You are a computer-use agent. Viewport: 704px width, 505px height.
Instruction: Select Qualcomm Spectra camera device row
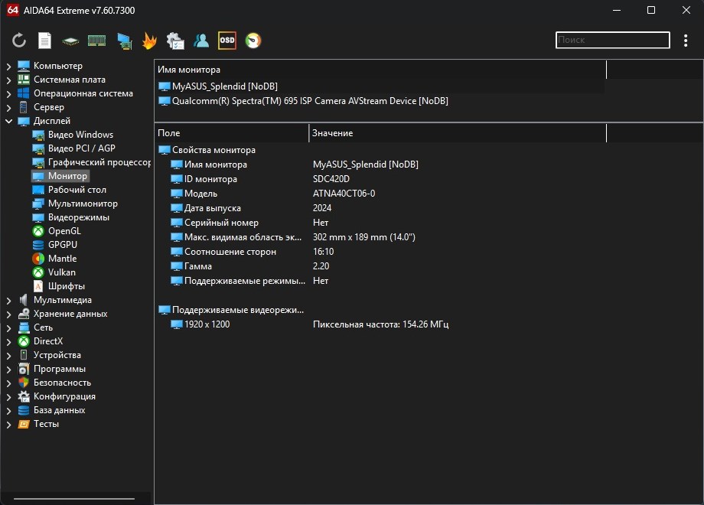(309, 101)
